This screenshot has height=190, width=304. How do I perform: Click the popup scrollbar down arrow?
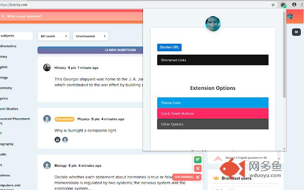tap(285, 149)
